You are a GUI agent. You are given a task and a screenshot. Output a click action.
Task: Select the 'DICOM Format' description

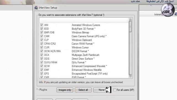[x=79, y=51]
